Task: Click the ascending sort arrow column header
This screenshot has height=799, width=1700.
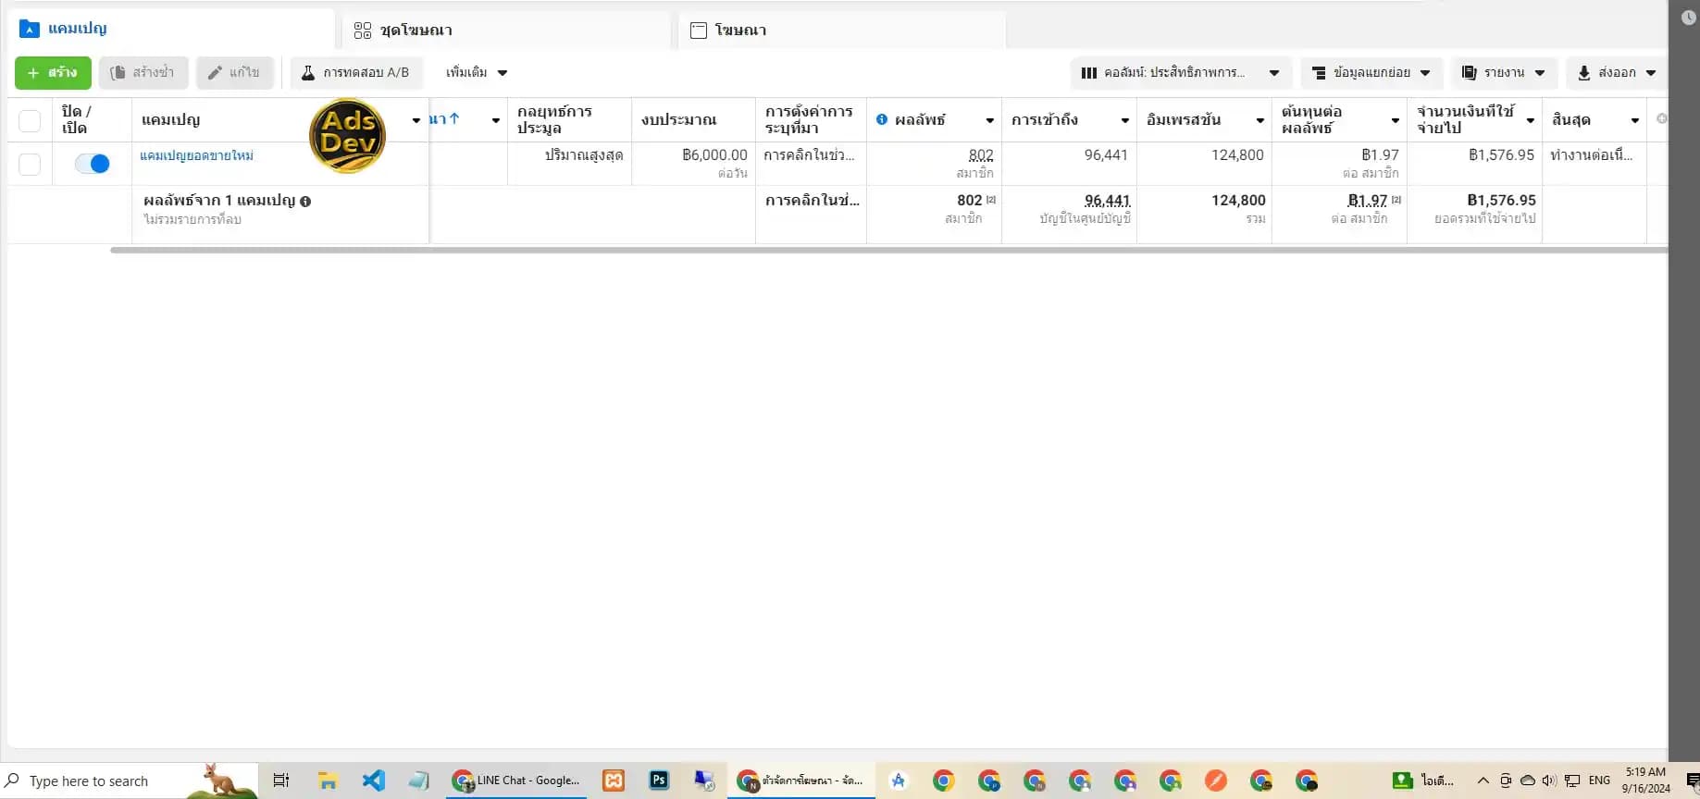Action: [453, 118]
